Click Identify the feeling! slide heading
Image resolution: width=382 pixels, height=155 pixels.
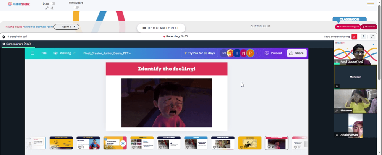click(x=167, y=69)
